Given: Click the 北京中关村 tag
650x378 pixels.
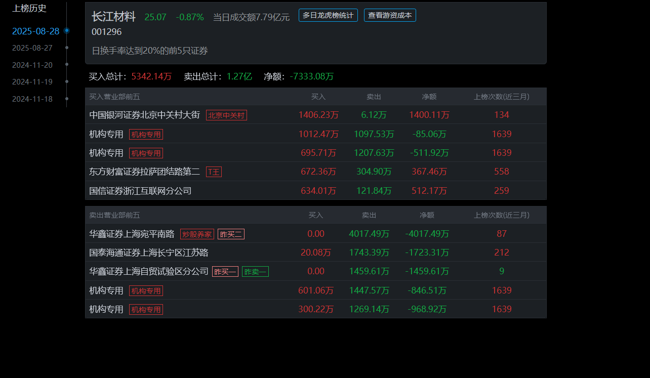Looking at the screenshot, I should tap(226, 115).
